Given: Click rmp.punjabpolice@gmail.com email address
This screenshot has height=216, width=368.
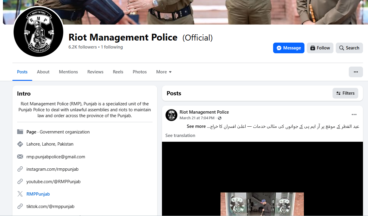Looking at the screenshot, I should [x=56, y=157].
